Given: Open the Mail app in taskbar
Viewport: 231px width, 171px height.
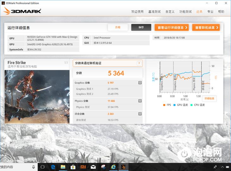Looking at the screenshot, I should pos(93,167).
